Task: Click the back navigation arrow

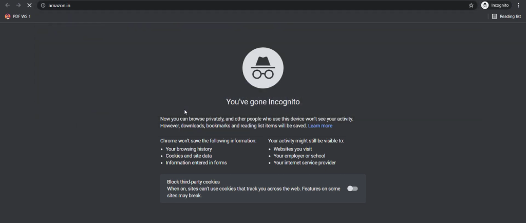Action: pos(7,5)
